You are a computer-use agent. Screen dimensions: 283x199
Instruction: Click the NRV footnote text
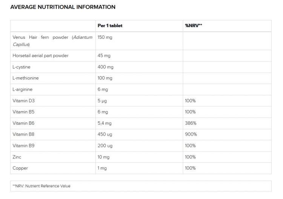[42, 186]
